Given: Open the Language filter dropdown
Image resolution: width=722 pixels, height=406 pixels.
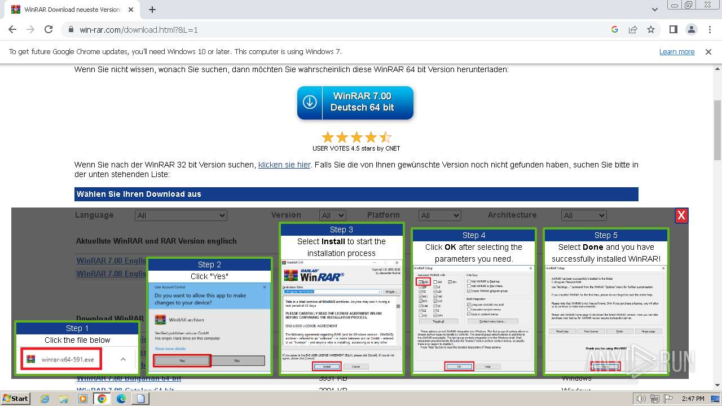Looking at the screenshot, I should (181, 215).
